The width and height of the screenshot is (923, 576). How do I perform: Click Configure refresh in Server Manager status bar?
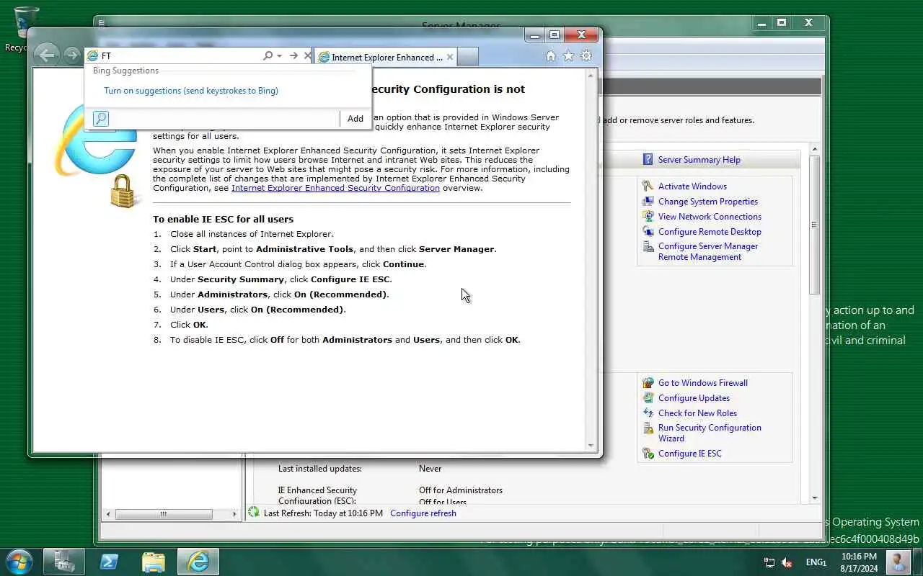click(423, 513)
